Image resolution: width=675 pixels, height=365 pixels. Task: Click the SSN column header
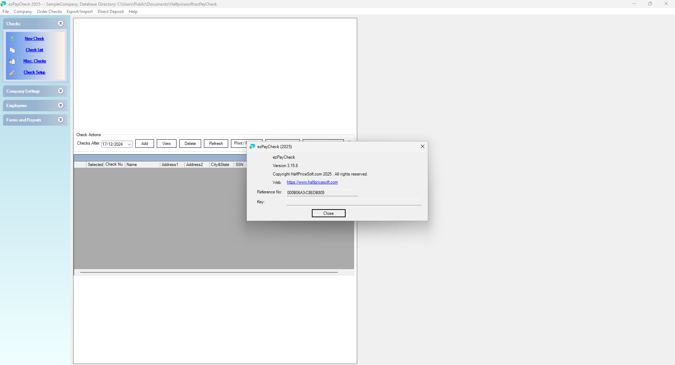[240, 165]
